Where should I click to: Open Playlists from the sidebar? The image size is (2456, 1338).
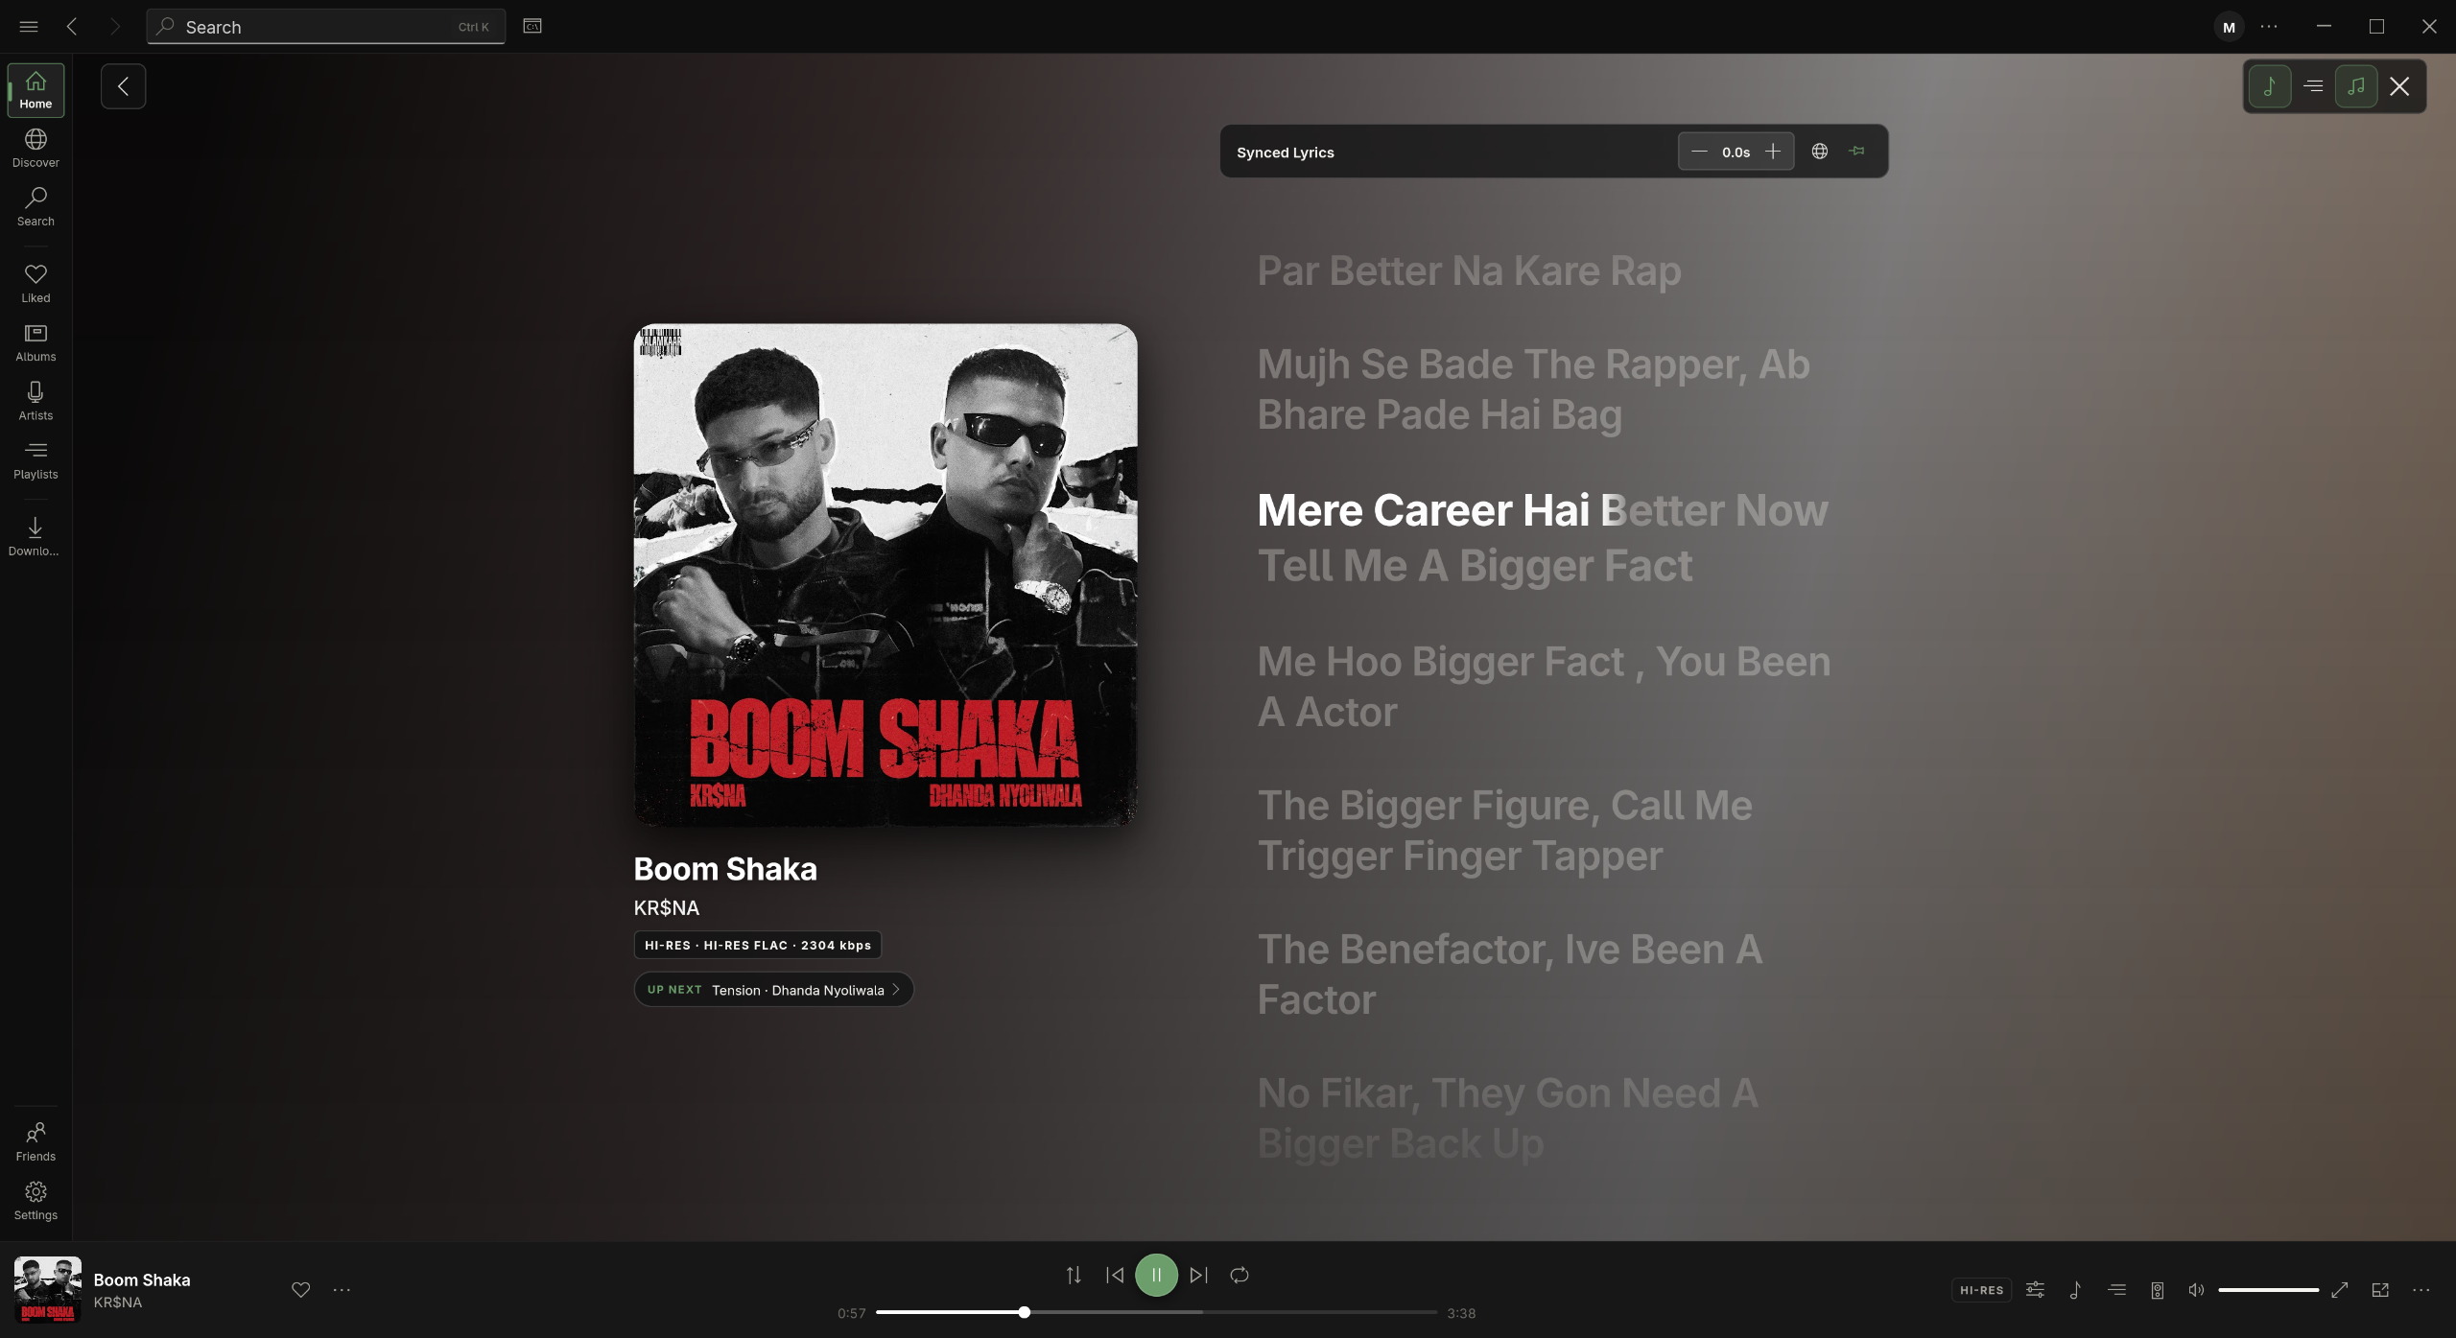point(35,460)
